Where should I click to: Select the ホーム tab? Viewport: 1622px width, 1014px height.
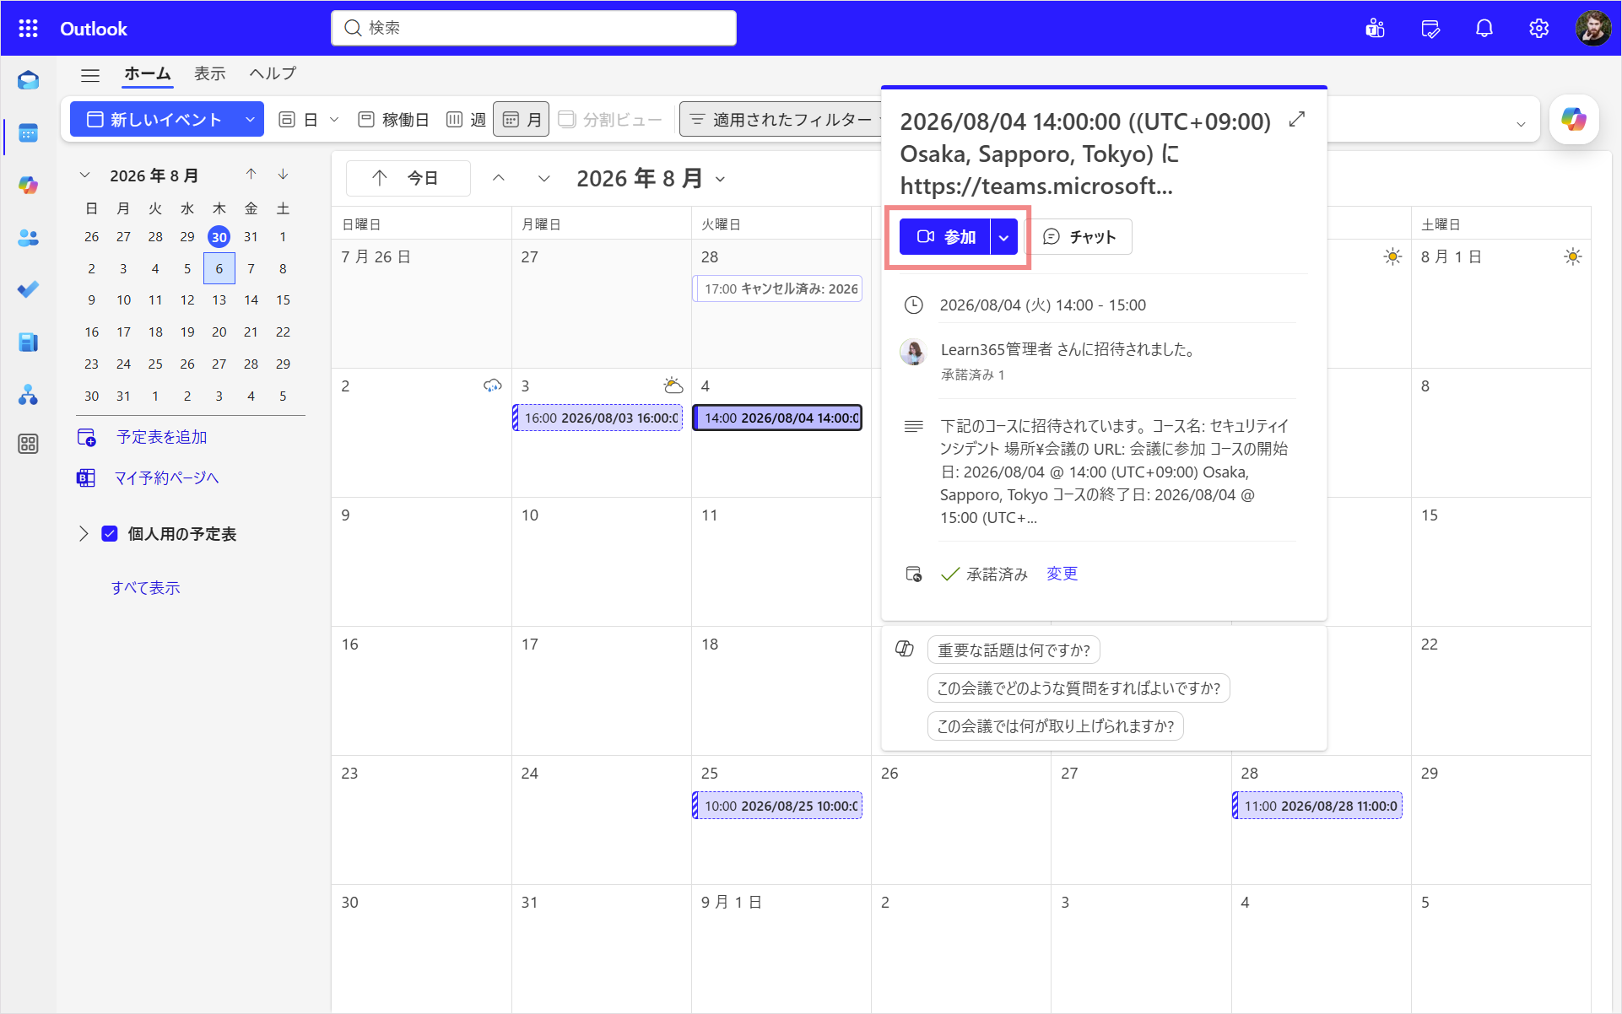click(148, 73)
